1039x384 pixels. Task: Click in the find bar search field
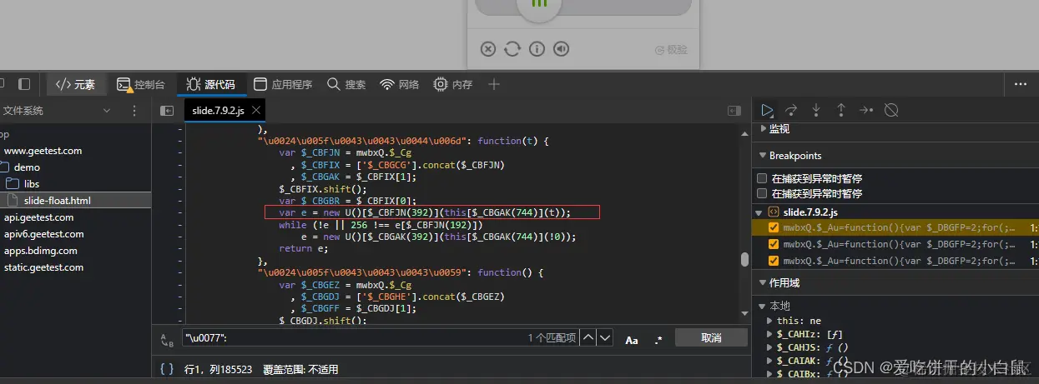click(x=380, y=338)
